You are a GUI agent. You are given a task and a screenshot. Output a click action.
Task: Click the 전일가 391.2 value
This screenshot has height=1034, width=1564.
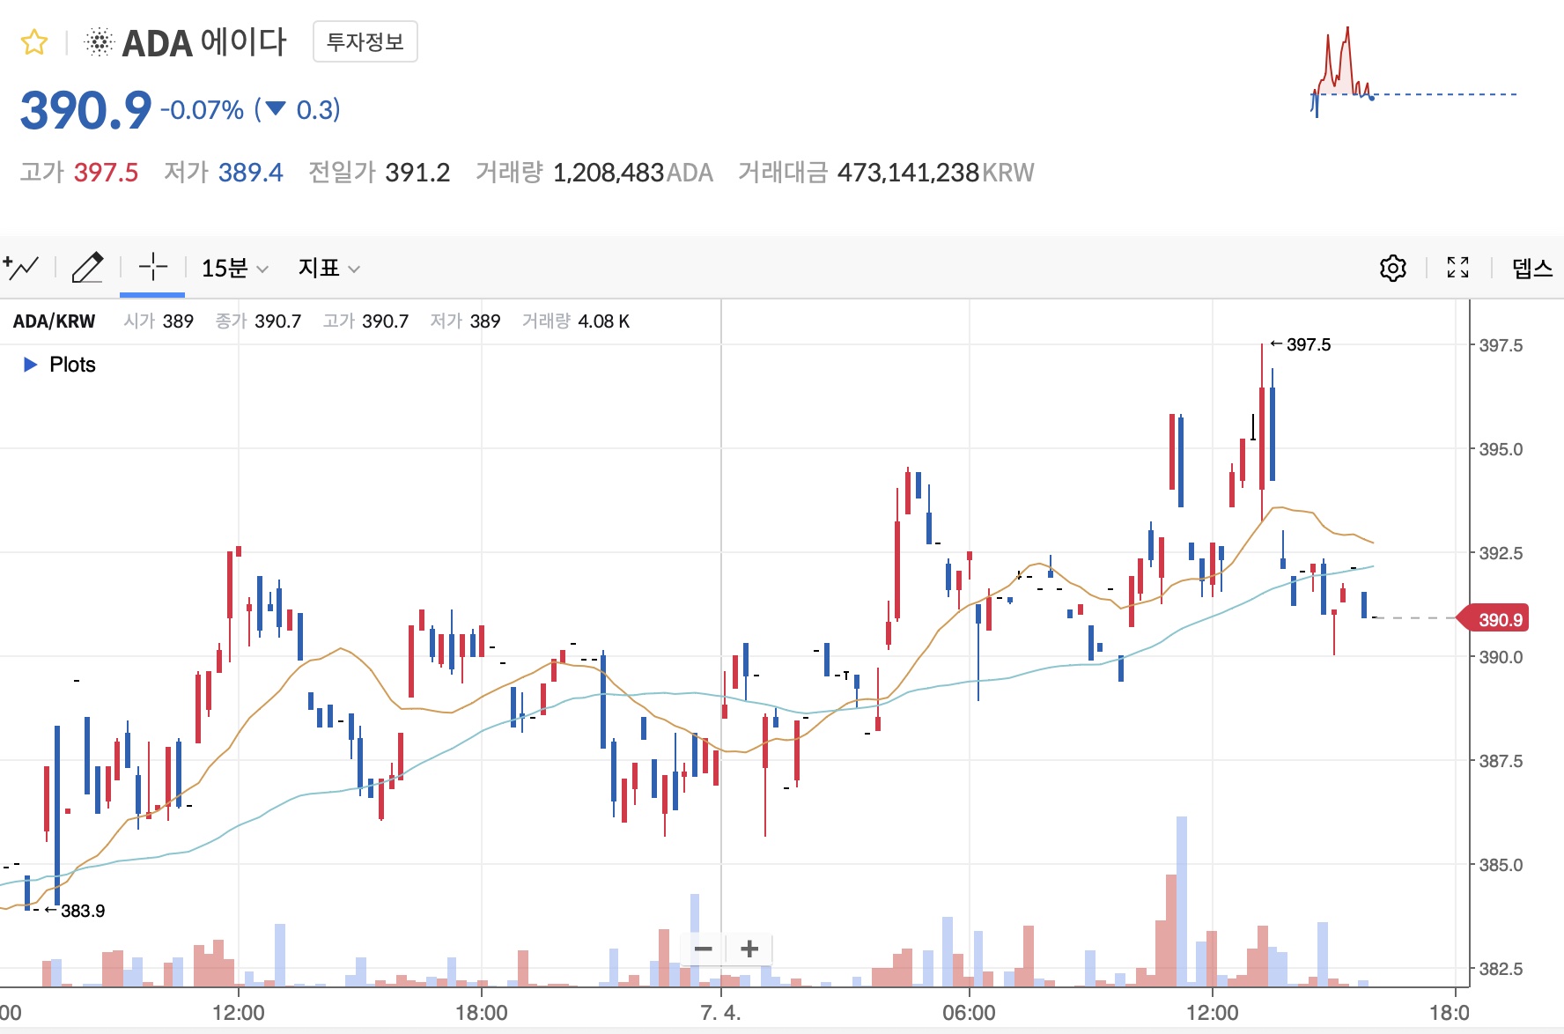pos(418,173)
